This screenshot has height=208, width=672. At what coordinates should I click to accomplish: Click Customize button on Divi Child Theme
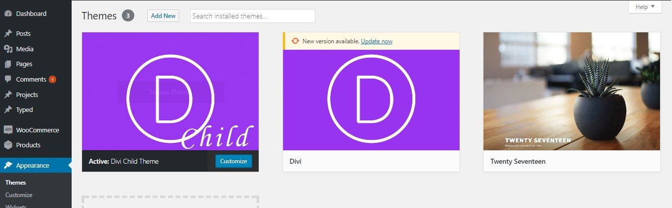tap(233, 161)
